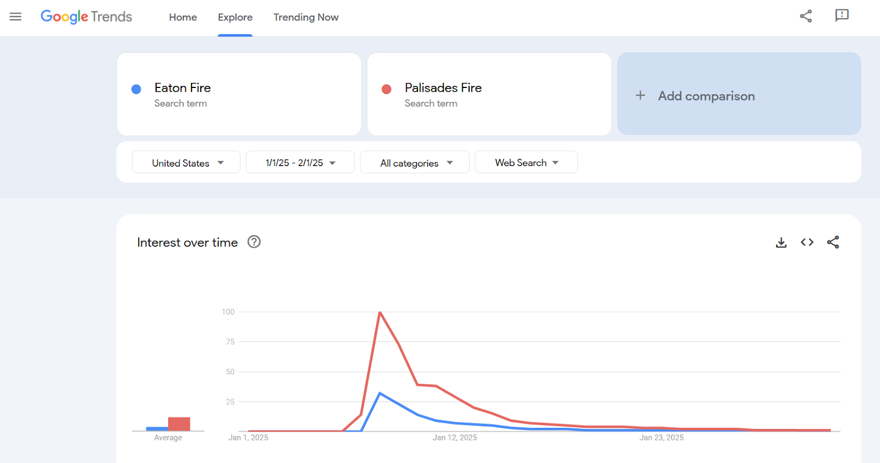Click the 75 gridline value label
The image size is (880, 463).
point(230,342)
